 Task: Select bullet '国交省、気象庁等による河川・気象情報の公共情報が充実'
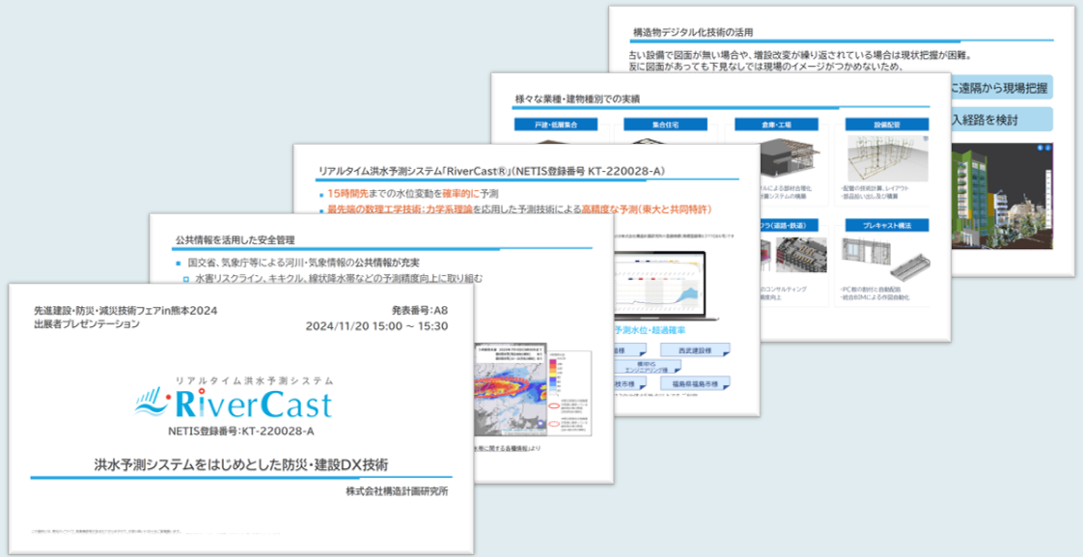(x=304, y=264)
